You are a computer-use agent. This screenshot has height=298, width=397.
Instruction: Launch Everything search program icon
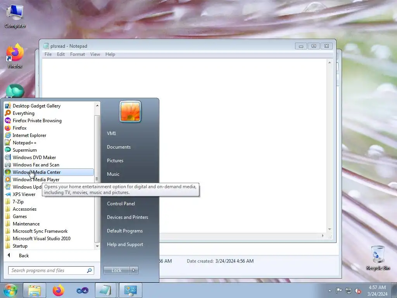coord(8,113)
